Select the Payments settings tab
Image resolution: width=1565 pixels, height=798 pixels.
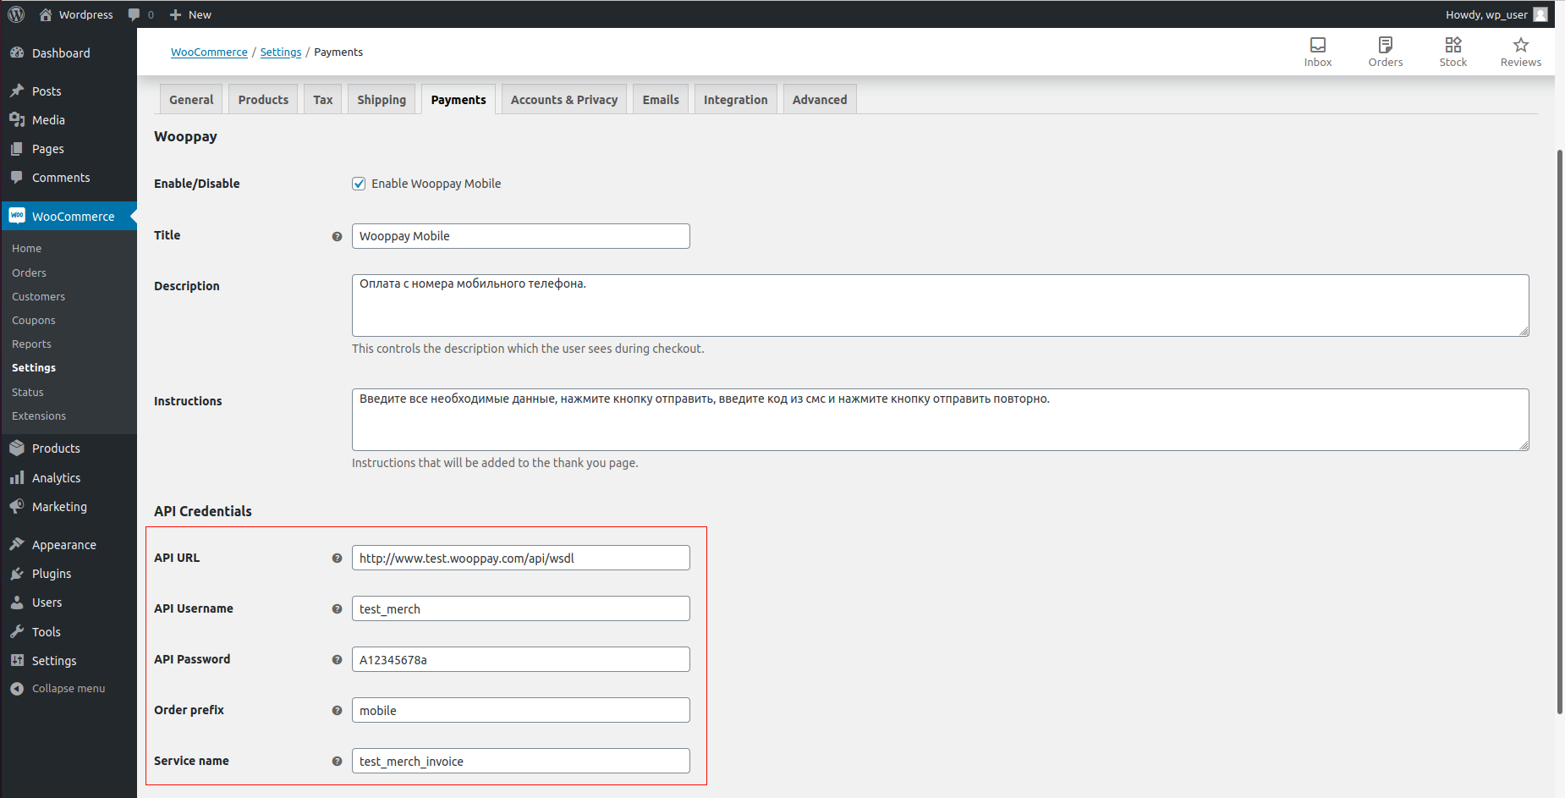point(459,100)
